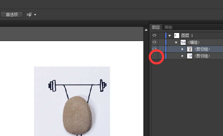223x136 pixels.
Task: Select the <编组> row by its name
Action: (194, 42)
